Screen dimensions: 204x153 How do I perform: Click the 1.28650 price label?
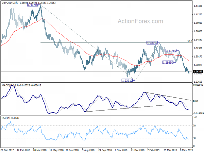[168, 63]
